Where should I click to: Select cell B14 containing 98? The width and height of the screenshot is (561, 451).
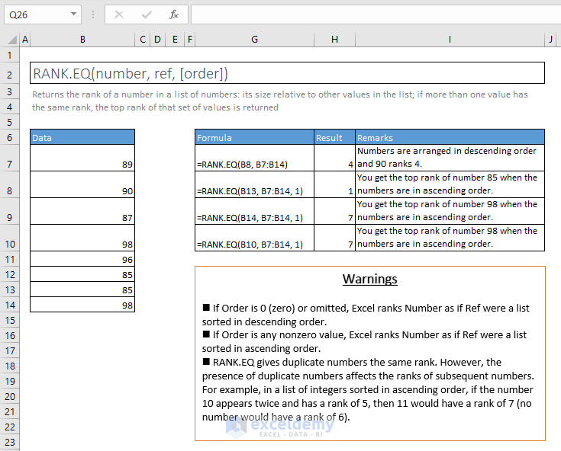click(x=82, y=305)
